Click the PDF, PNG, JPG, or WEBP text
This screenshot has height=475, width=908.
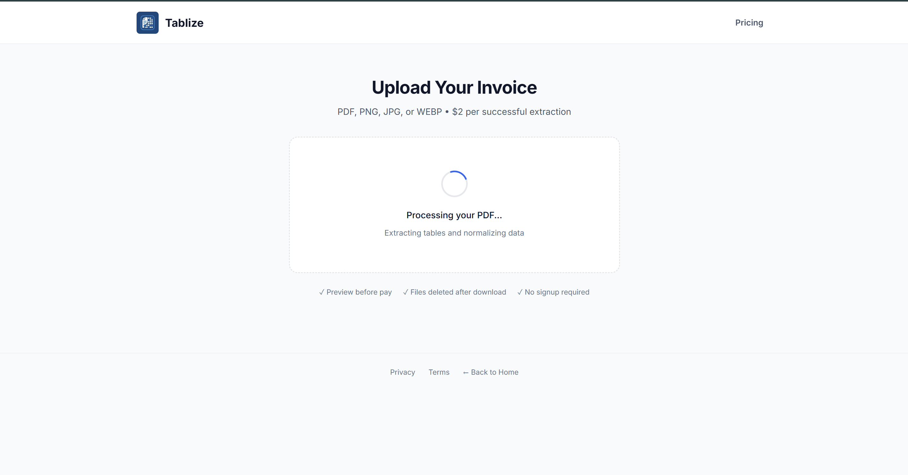(390, 112)
